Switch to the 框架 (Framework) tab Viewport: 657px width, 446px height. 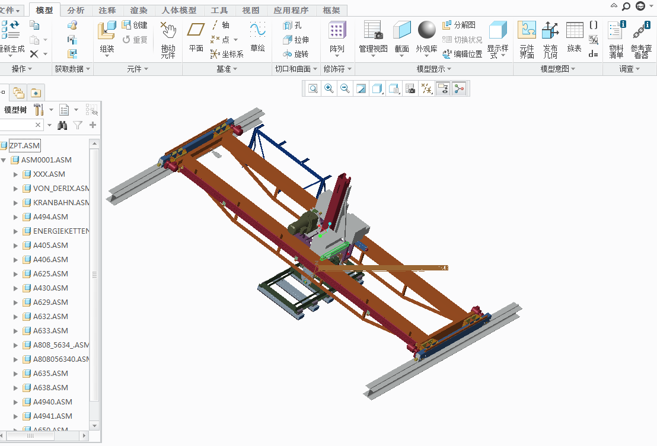(x=331, y=10)
